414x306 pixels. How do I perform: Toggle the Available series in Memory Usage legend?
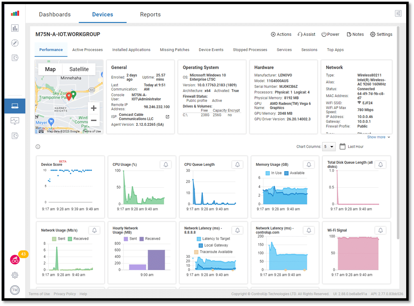[x=294, y=173]
